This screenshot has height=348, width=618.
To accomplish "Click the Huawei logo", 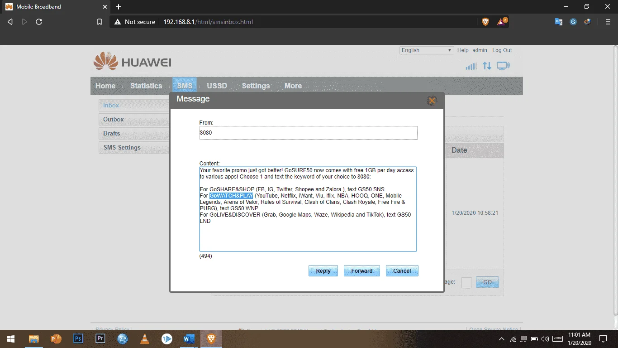I will click(x=132, y=62).
